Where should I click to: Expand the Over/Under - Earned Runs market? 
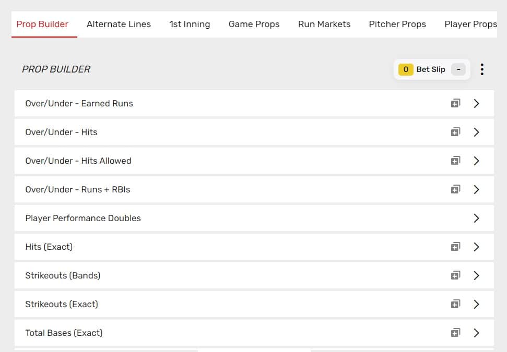[x=476, y=103]
